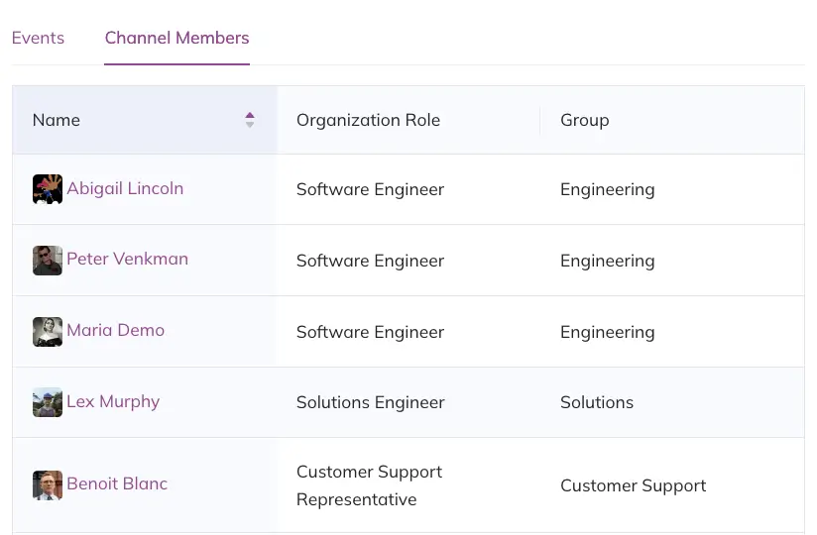Click the Customer Support group cell

[633, 485]
